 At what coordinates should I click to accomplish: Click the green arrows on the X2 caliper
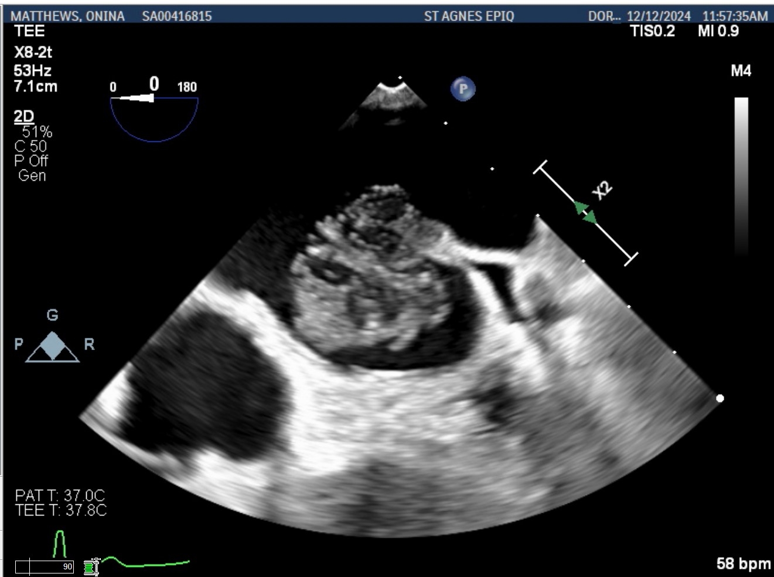[585, 212]
